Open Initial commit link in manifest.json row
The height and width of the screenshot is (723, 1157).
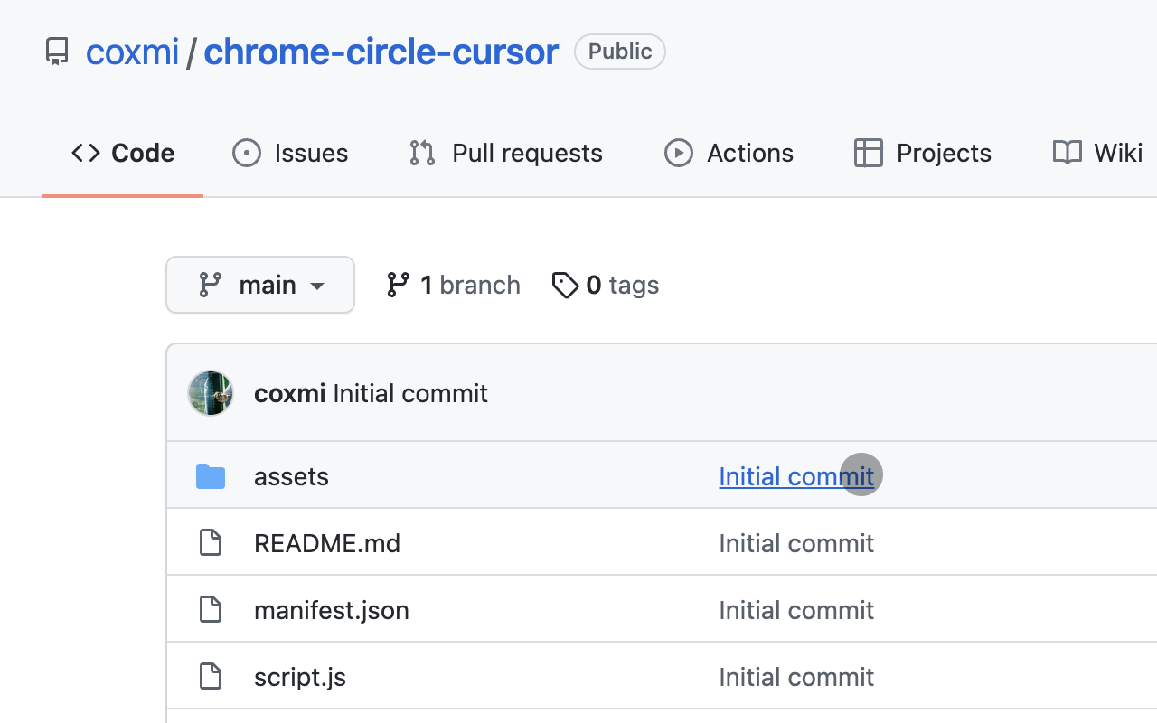pos(796,610)
